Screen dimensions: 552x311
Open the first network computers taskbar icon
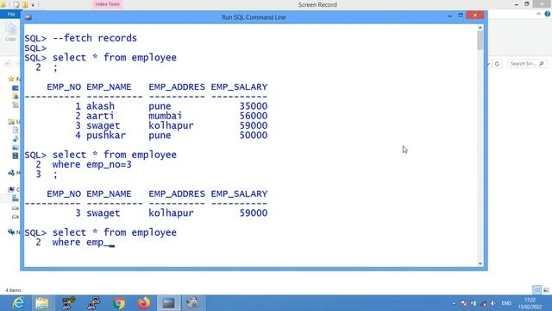(x=68, y=303)
